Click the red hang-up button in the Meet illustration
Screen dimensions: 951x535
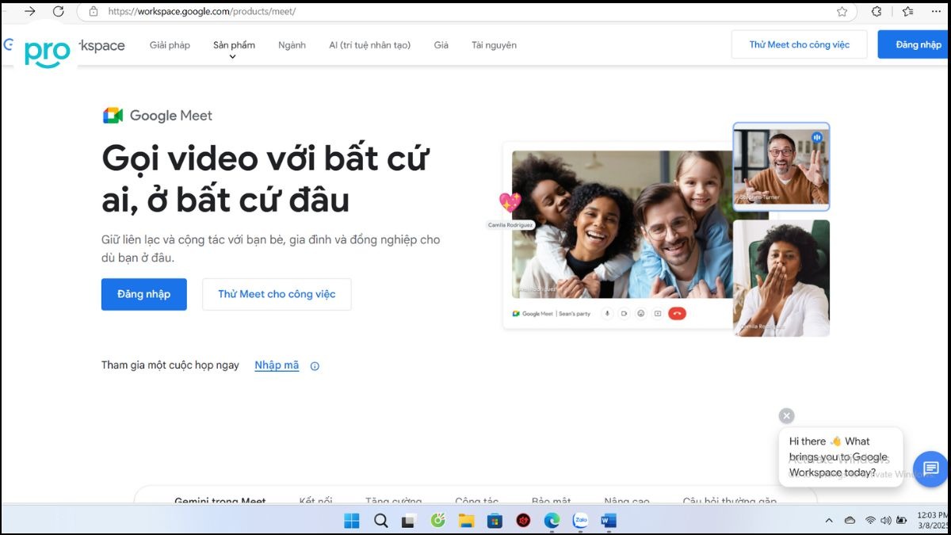[x=677, y=313]
